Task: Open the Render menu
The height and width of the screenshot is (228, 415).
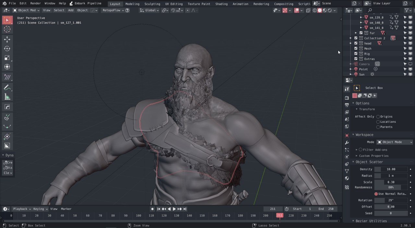Action: pos(35,3)
